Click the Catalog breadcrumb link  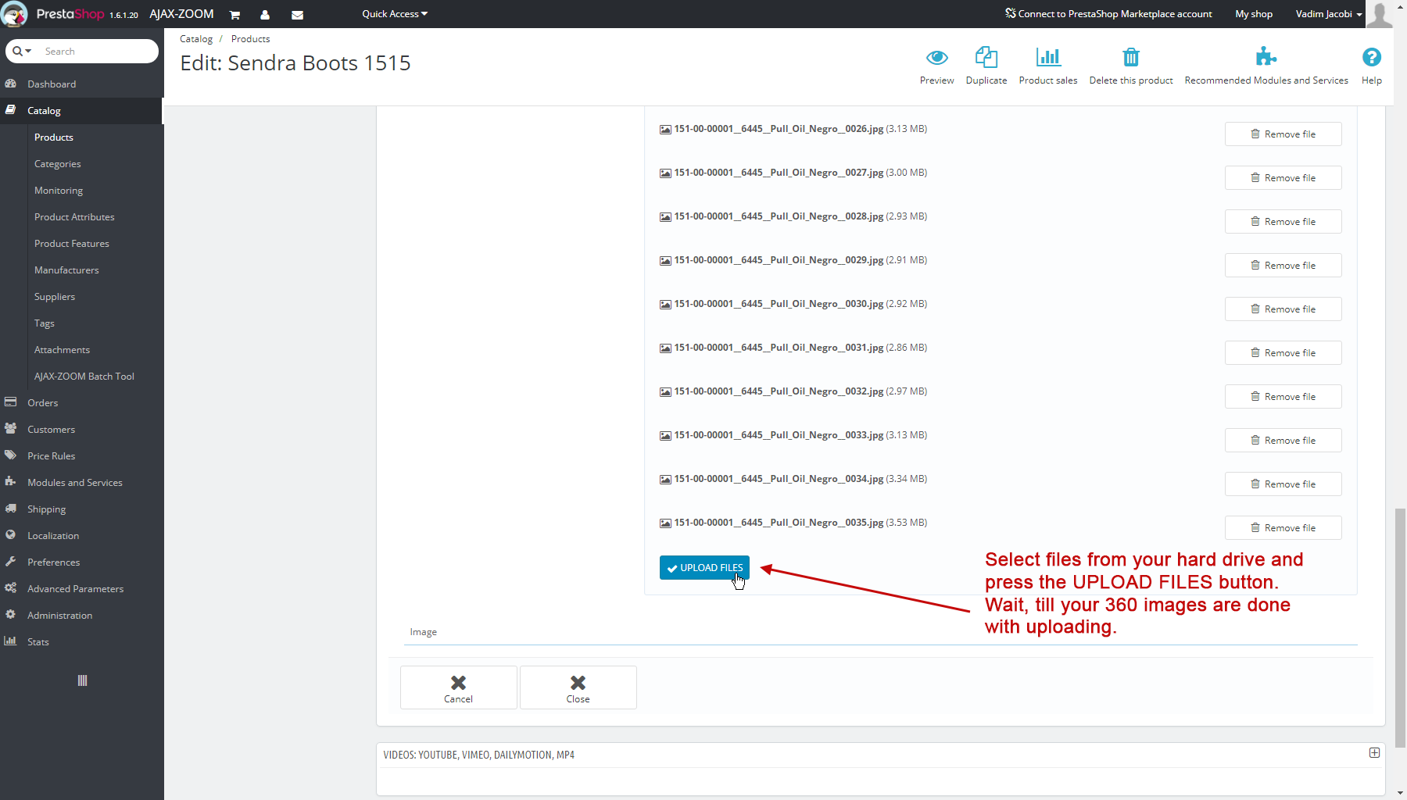[196, 39]
